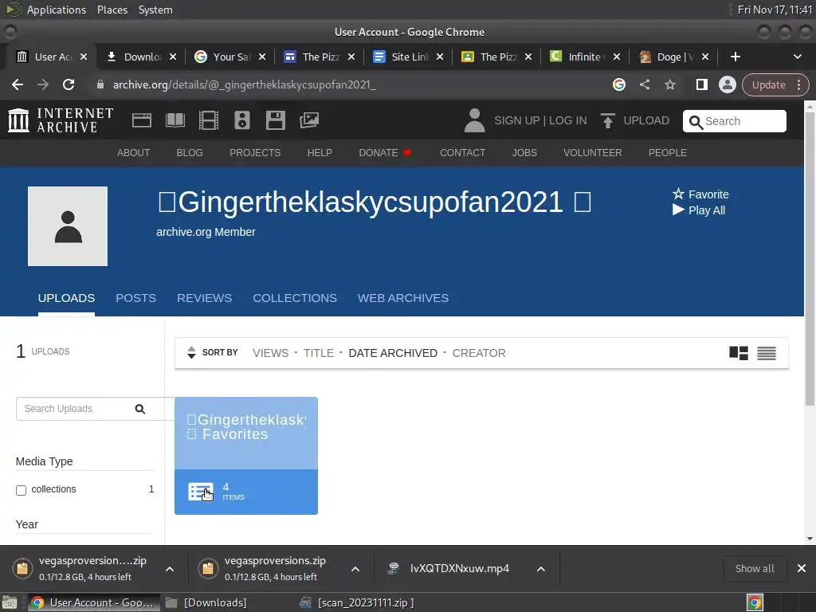Open the System menu
Screen dimensions: 816x612
155,10
